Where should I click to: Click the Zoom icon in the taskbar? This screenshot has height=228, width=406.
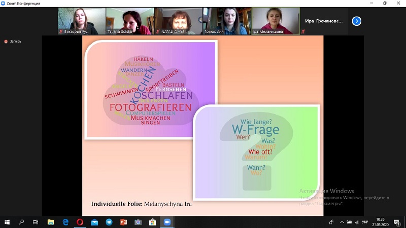(167, 222)
